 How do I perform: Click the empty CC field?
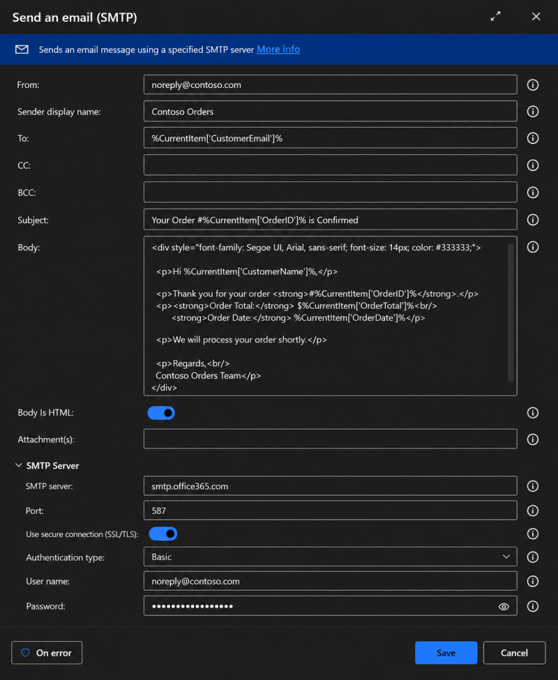(x=331, y=165)
